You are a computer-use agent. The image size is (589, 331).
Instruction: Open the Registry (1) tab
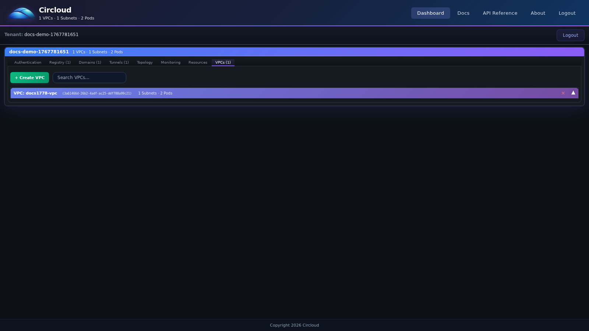pos(60,63)
